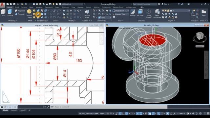Click the Move tool in Modify panel
The height and width of the screenshot is (118, 210).
point(71,11)
